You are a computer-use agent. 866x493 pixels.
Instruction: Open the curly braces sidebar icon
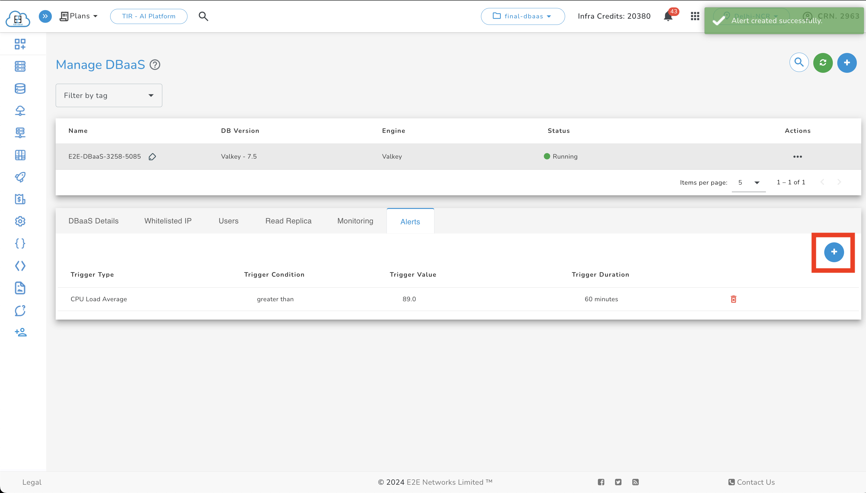point(20,244)
